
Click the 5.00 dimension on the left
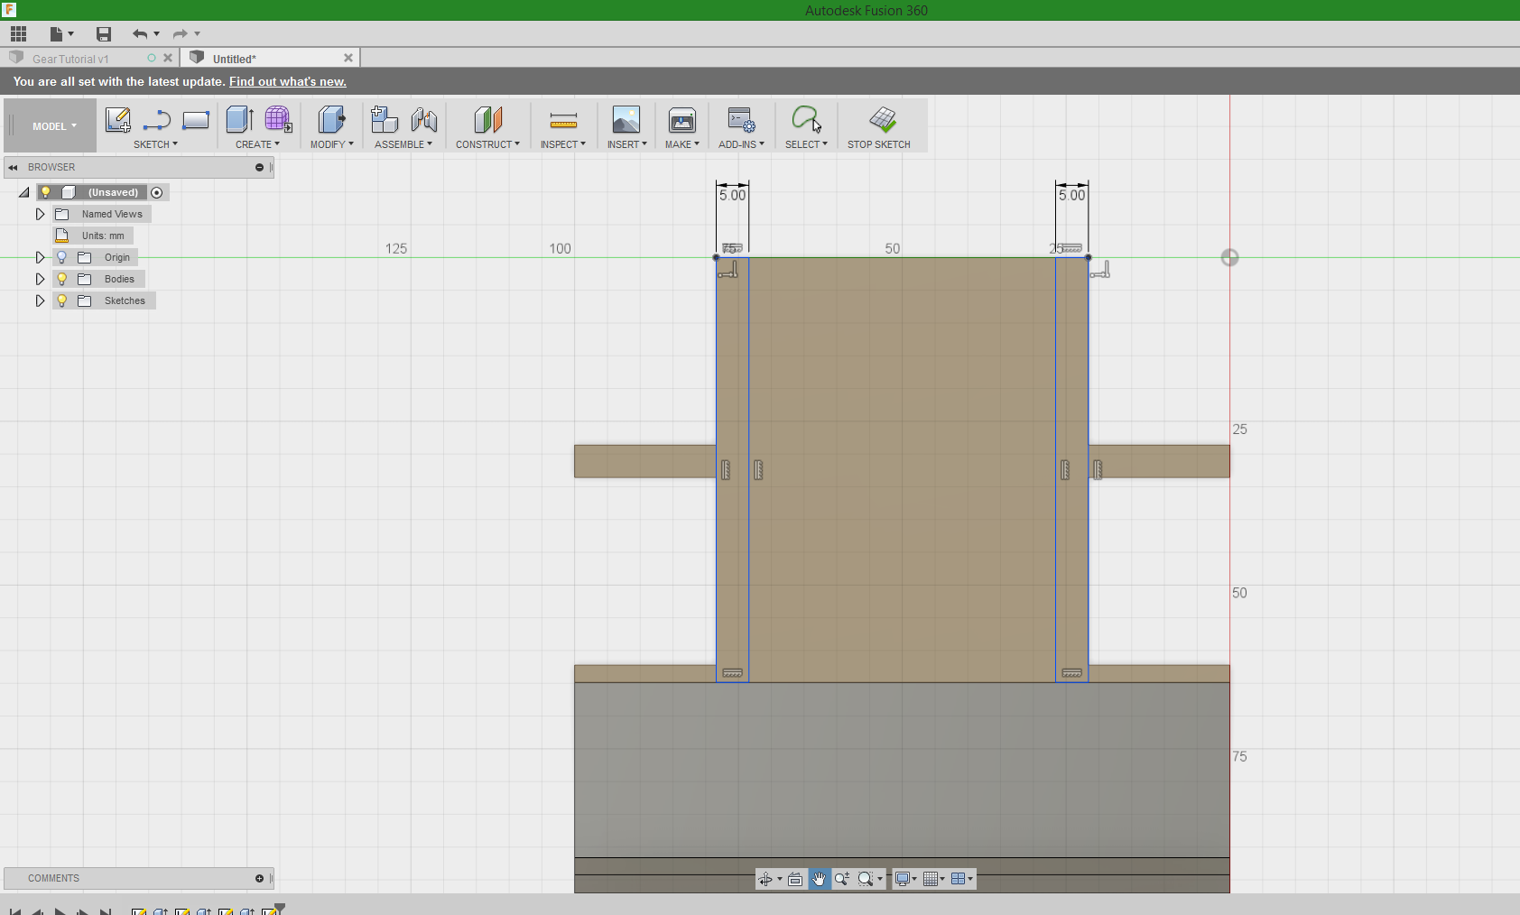point(732,195)
